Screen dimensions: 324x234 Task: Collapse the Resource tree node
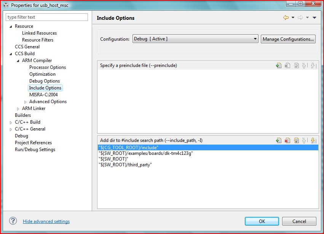click(x=11, y=26)
